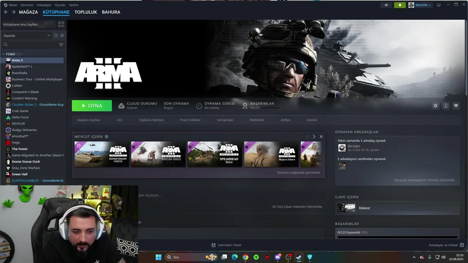The width and height of the screenshot is (468, 263).
Task: Open the Puan Dükkânı link
Action: point(190,120)
